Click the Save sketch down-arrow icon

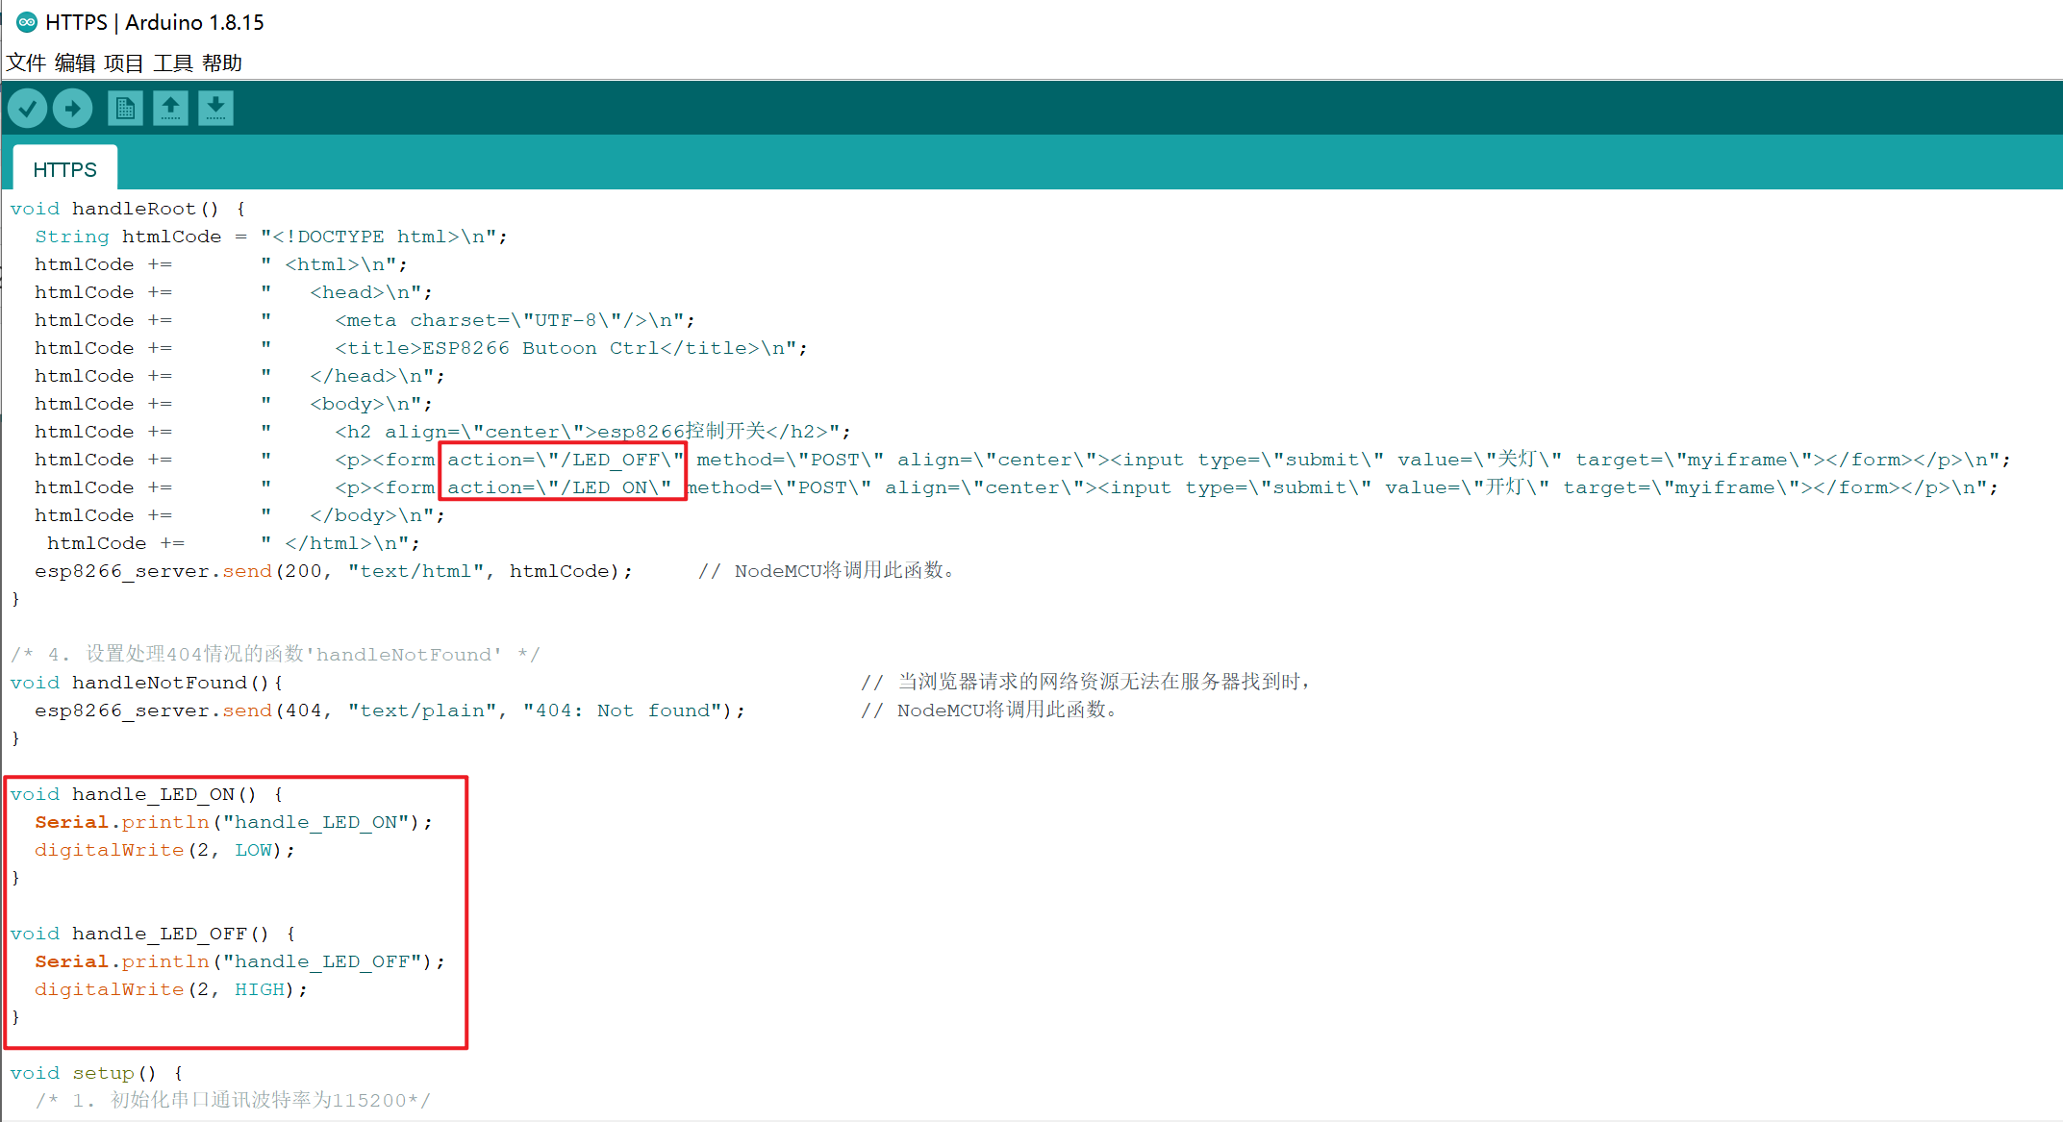(x=215, y=108)
